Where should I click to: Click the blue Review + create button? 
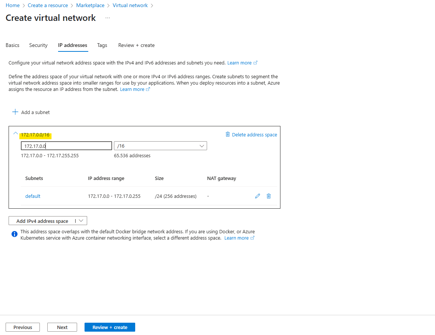coord(110,327)
